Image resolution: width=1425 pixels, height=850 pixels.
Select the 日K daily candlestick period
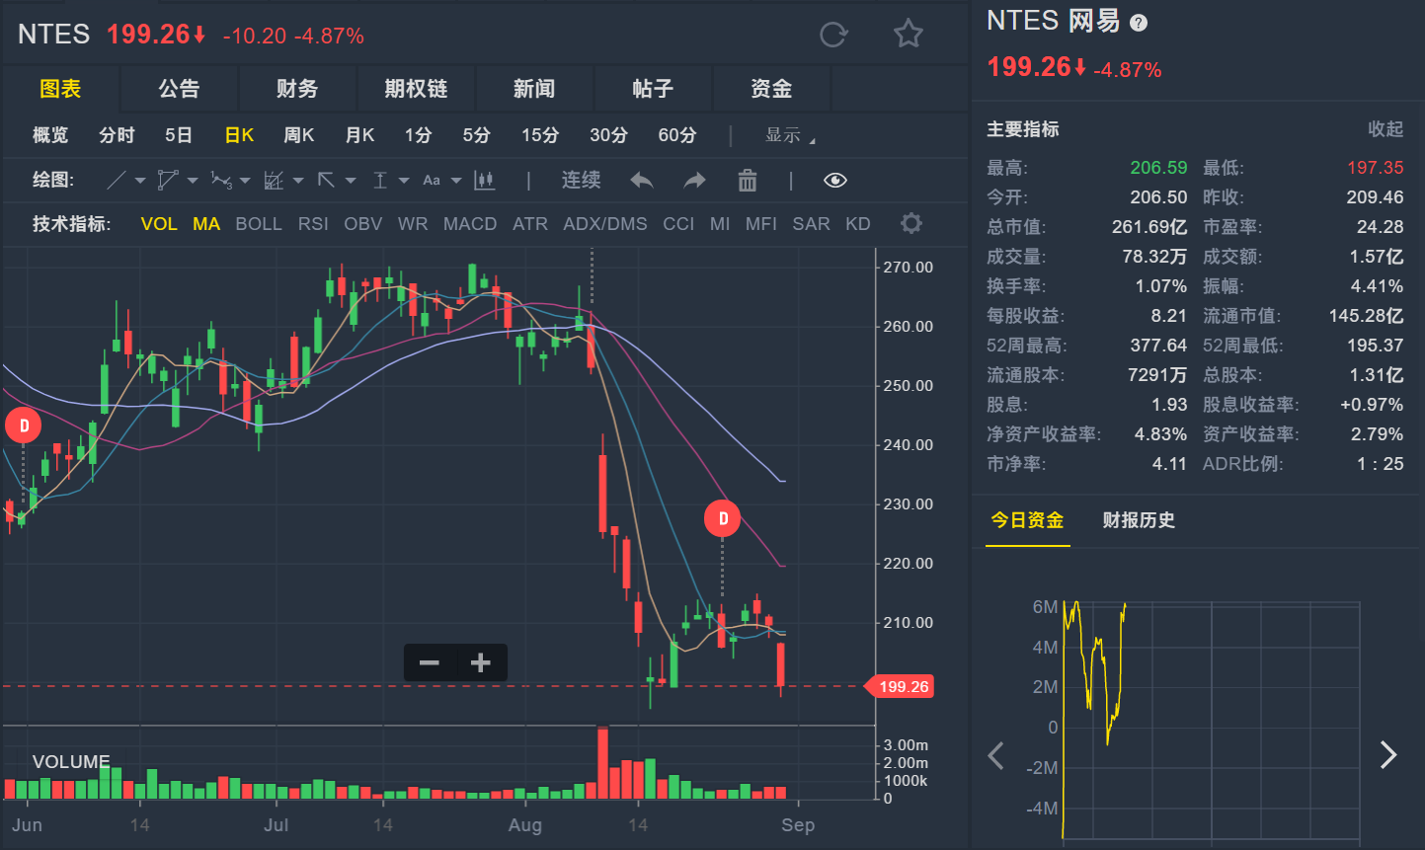pyautogui.click(x=240, y=135)
